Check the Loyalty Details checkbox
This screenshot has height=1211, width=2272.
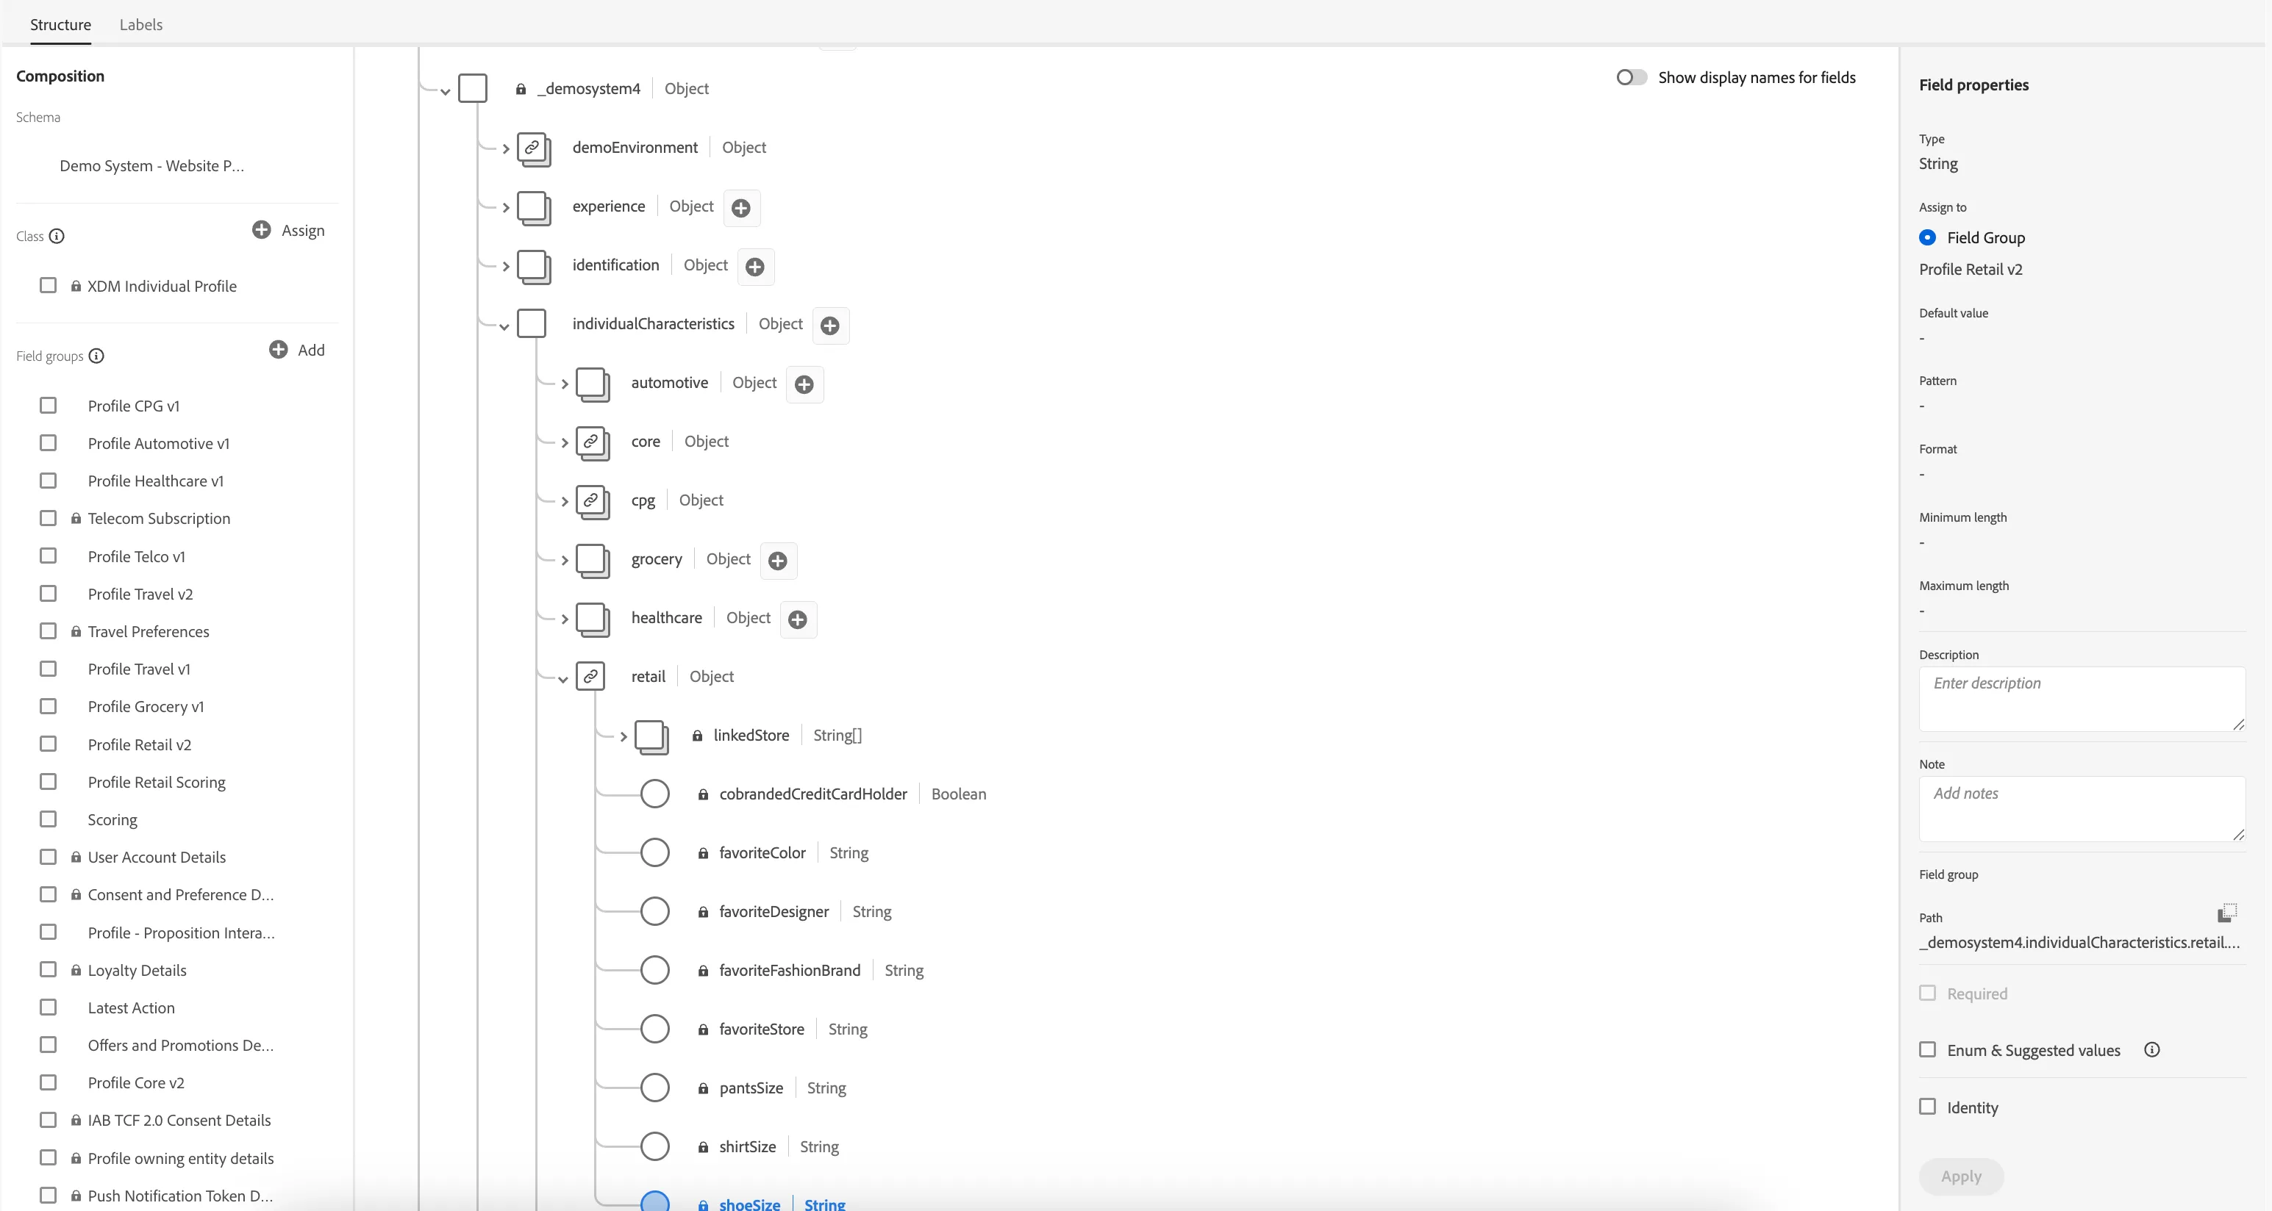pos(49,969)
